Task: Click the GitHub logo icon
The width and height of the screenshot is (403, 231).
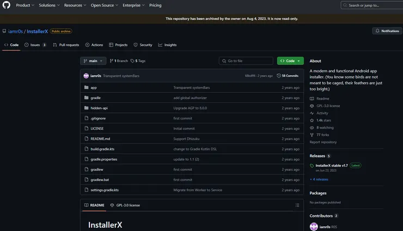Action: tap(7, 5)
